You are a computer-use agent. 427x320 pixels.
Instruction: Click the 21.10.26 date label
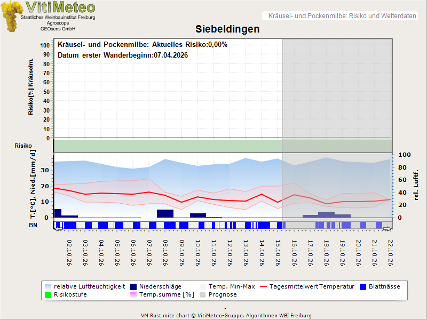coord(375,253)
